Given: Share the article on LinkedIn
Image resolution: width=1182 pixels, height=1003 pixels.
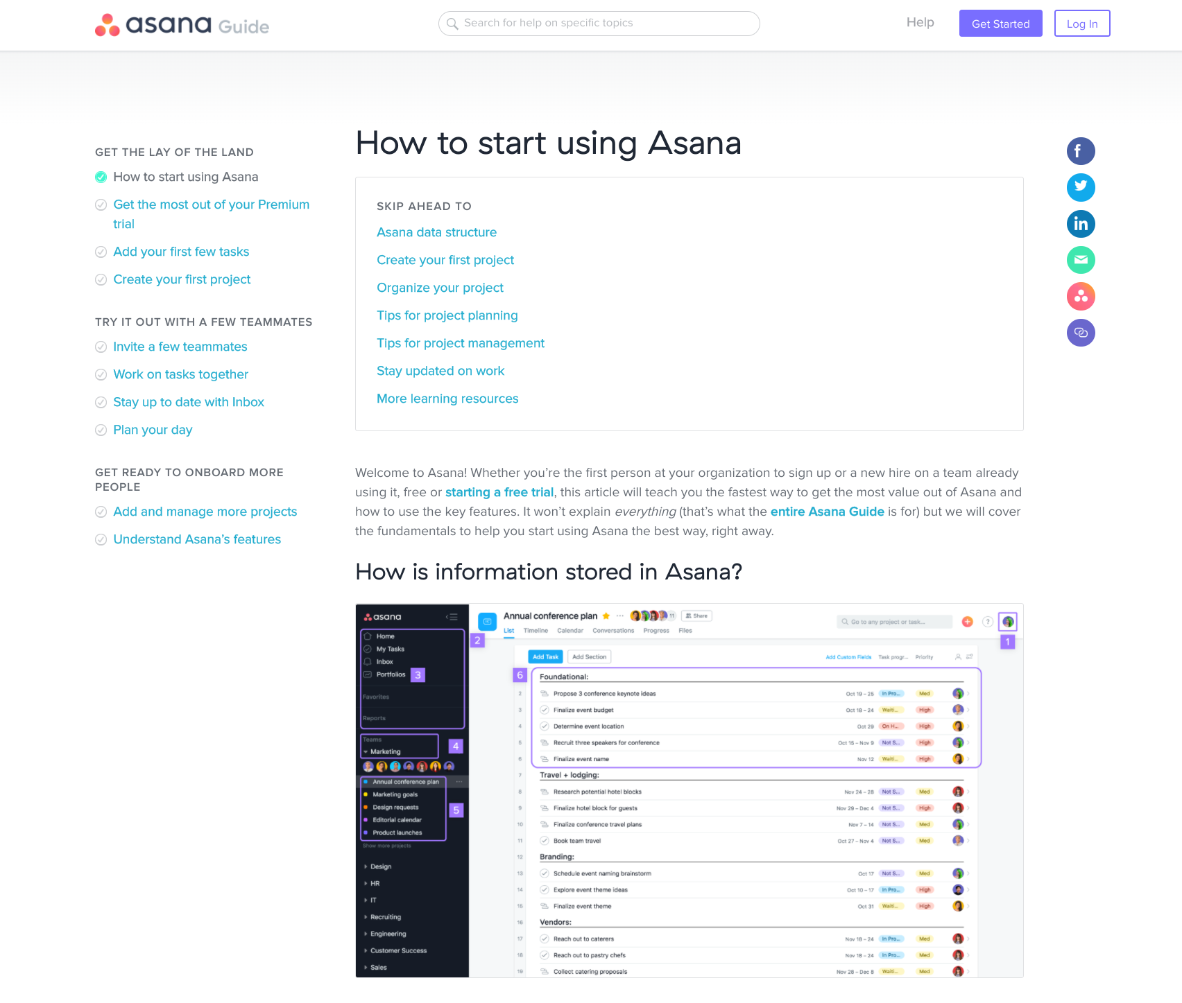Looking at the screenshot, I should pos(1081,224).
